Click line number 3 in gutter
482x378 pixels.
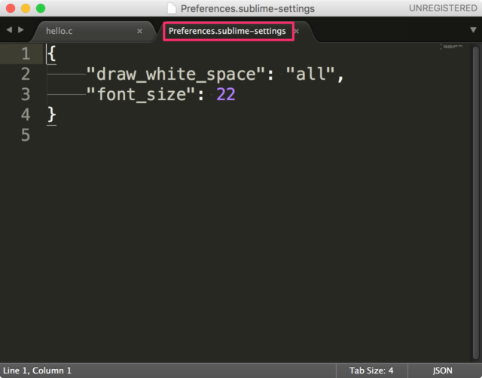(x=26, y=94)
